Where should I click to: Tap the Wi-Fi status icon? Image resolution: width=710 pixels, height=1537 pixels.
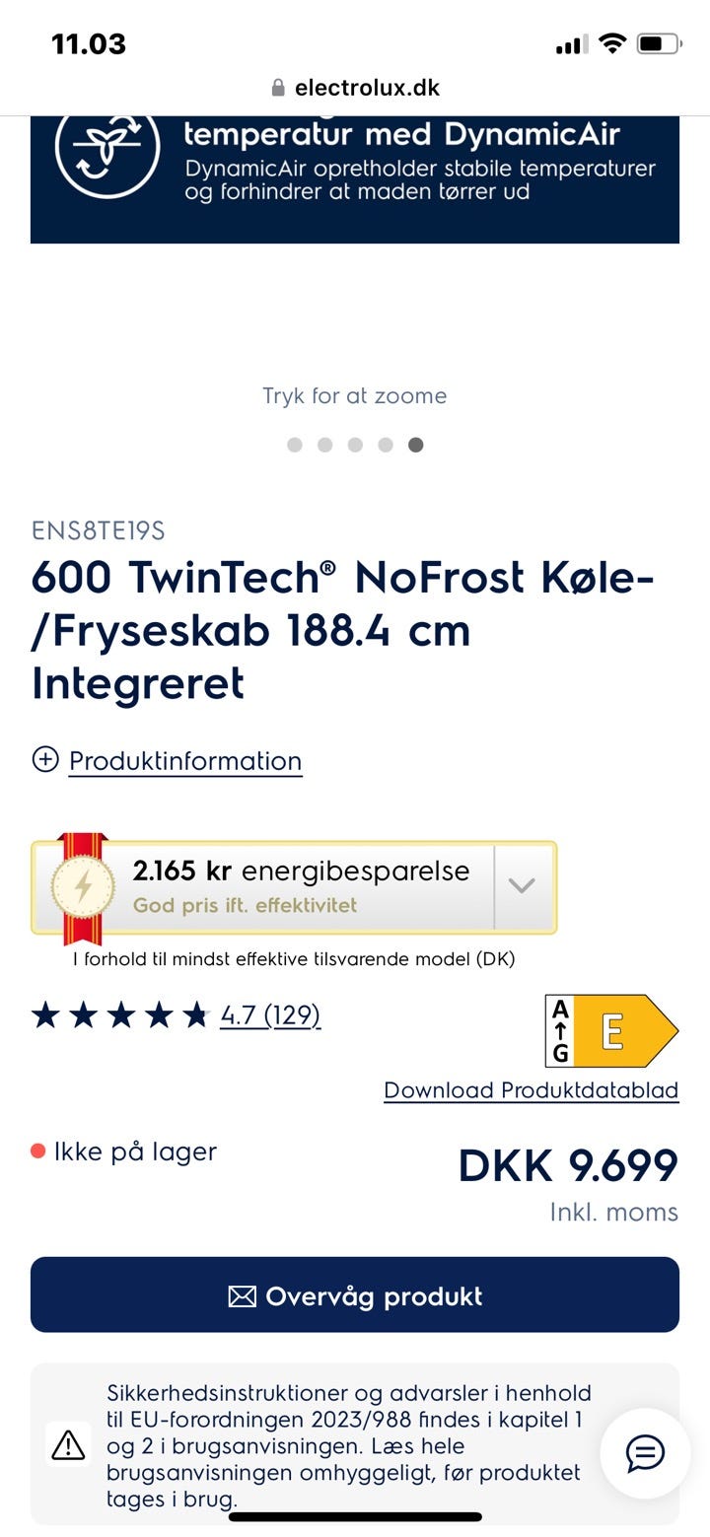pyautogui.click(x=612, y=43)
